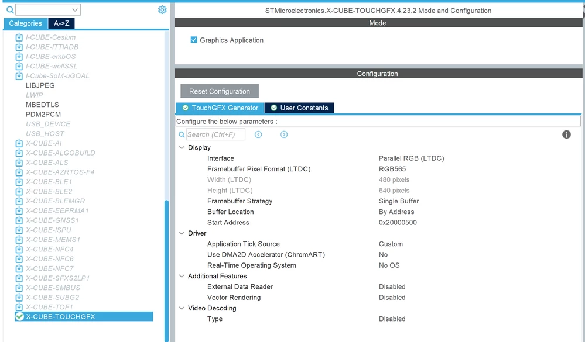The image size is (585, 342).
Task: Click download icon next to I-CUBE-Cesium
Action: pos(19,37)
